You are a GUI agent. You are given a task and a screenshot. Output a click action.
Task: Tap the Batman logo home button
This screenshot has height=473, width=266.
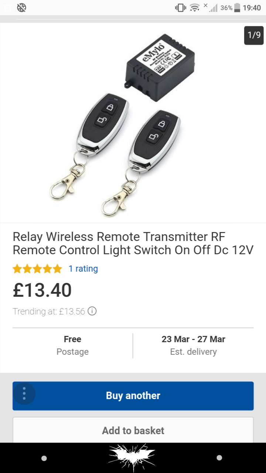tap(132, 458)
